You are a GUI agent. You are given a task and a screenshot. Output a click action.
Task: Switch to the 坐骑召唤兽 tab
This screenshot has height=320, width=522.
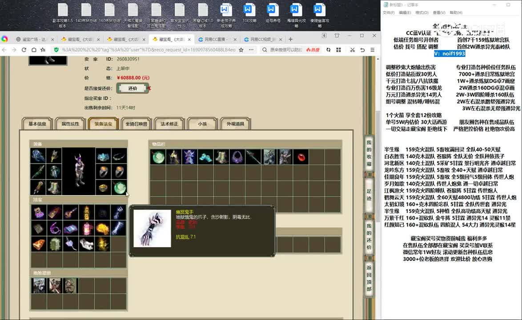[x=136, y=124]
